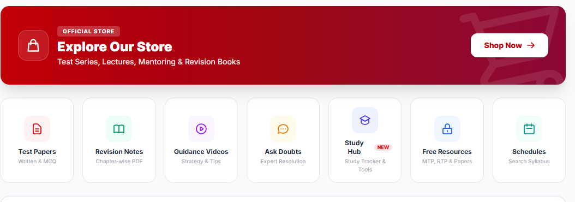Click the OFFICIAL STORE badge

88,32
